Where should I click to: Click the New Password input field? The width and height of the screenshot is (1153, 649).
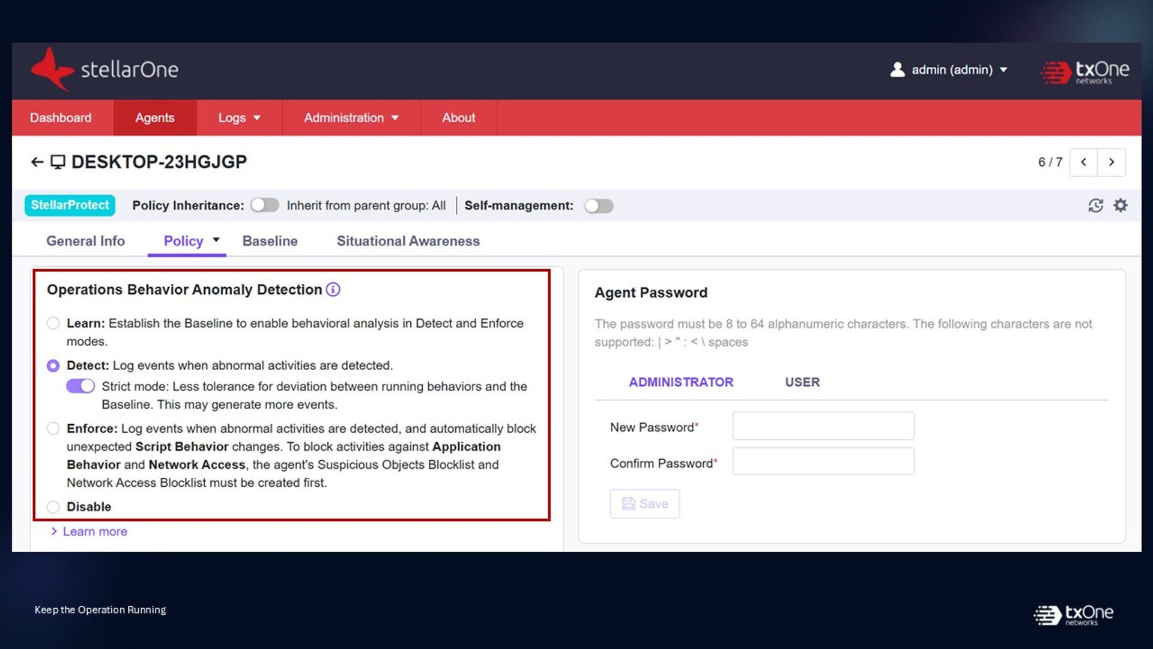click(823, 426)
